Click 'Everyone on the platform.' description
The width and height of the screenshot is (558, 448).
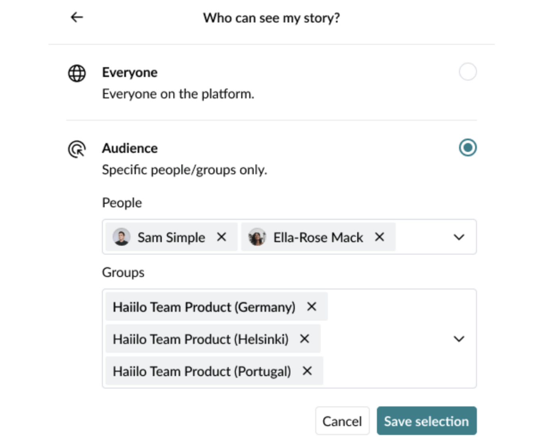[x=178, y=94]
